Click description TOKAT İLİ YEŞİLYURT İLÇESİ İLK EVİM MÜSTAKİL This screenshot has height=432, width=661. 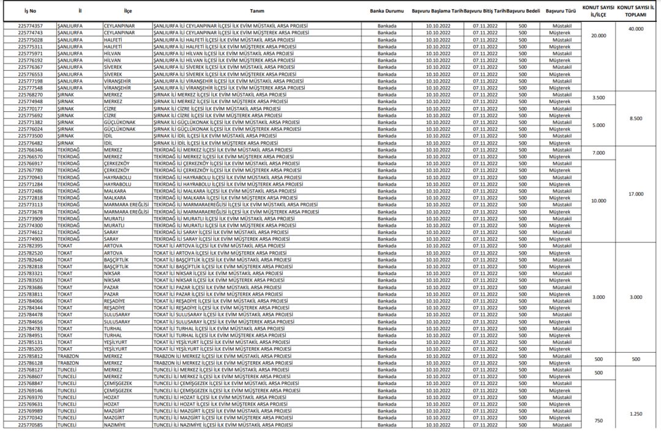(x=222, y=342)
